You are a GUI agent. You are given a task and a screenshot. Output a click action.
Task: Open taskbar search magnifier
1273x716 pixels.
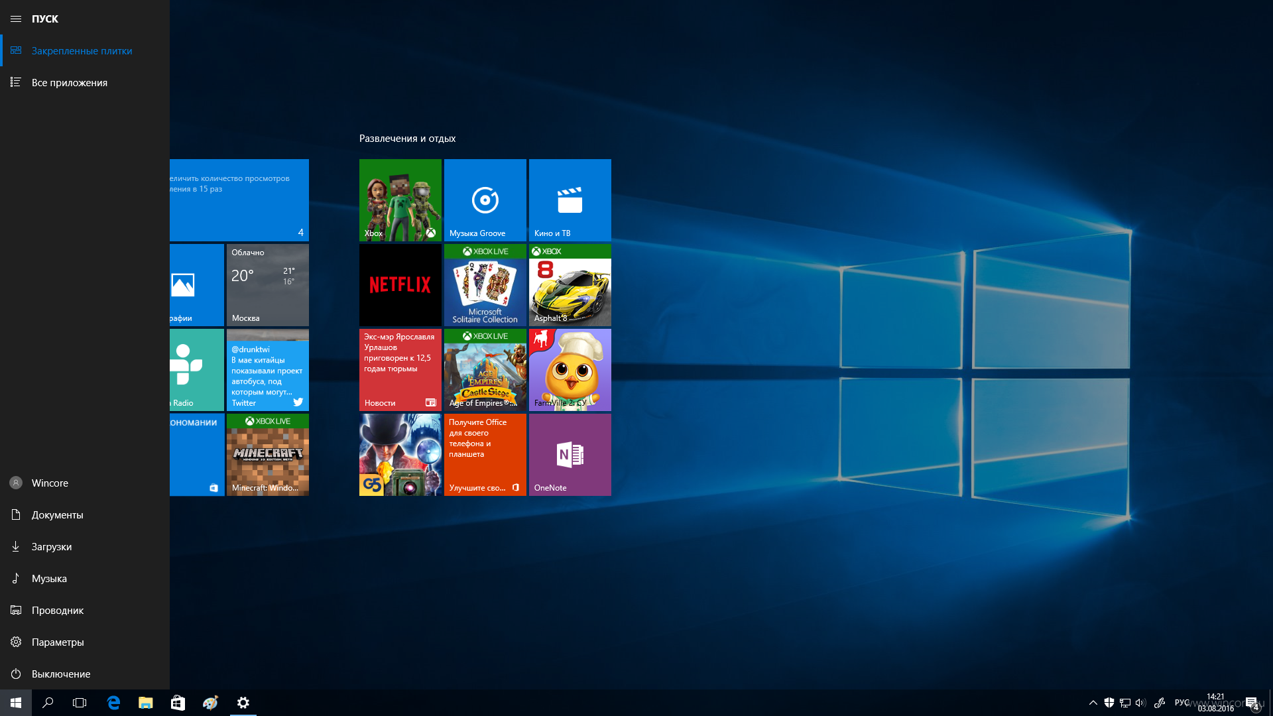(48, 703)
